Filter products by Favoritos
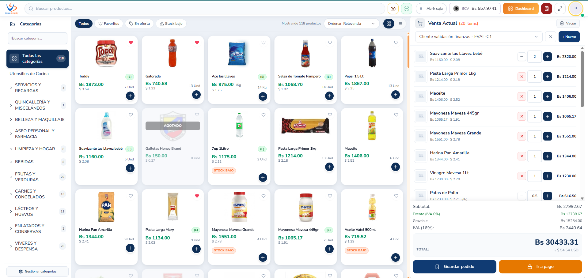Image resolution: width=588 pixels, height=278 pixels. click(x=109, y=24)
